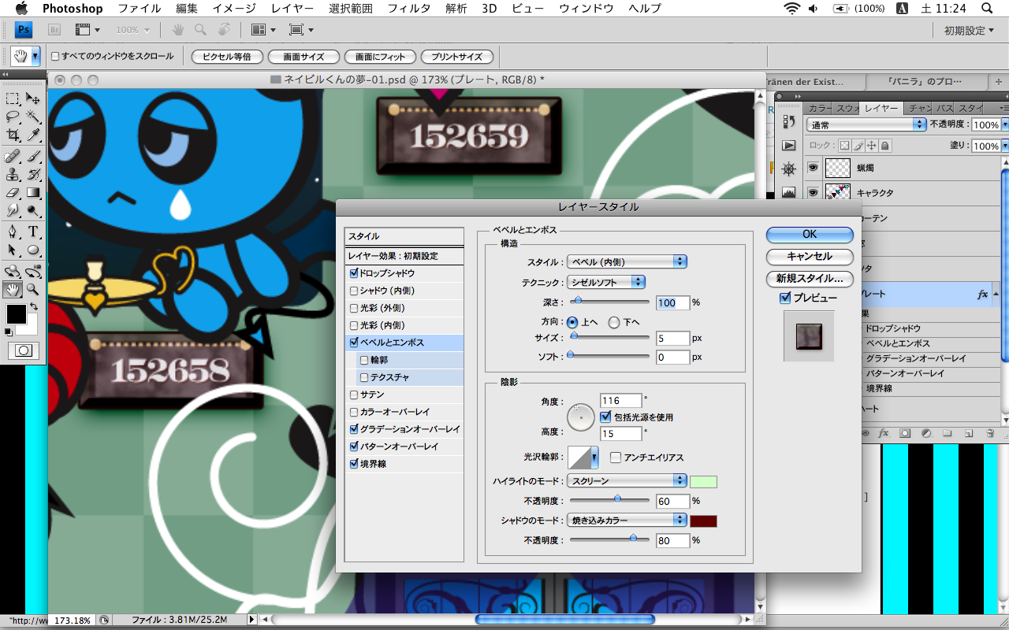Enable the アンチエイリアス checkbox
Image resolution: width=1009 pixels, height=630 pixels.
pyautogui.click(x=616, y=458)
